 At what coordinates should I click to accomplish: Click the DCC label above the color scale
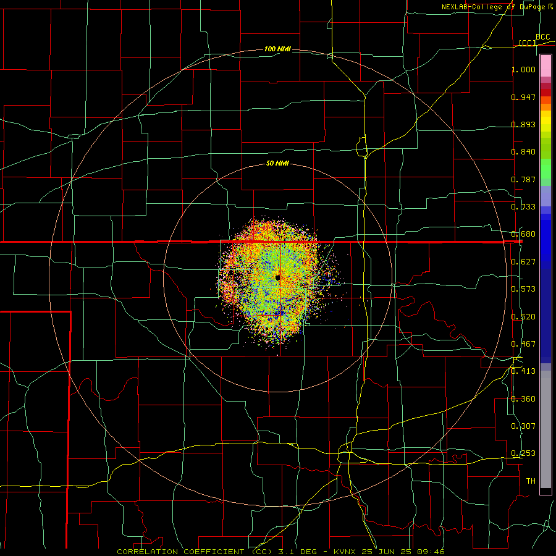542,37
